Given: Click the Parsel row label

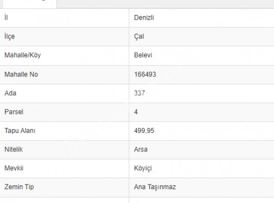Looking at the screenshot, I should pyautogui.click(x=14, y=112).
